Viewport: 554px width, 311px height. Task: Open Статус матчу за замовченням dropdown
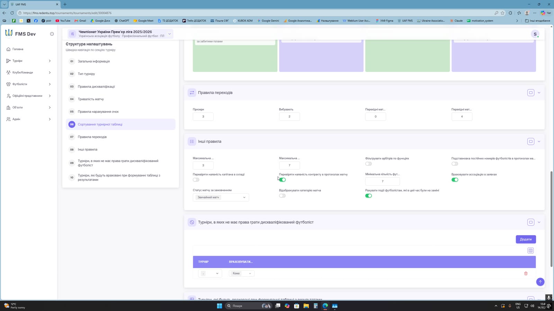tap(221, 197)
